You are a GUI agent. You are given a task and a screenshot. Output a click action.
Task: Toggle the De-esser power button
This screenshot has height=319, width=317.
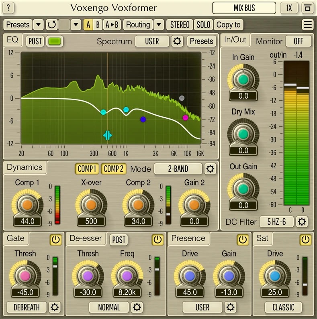(x=157, y=240)
